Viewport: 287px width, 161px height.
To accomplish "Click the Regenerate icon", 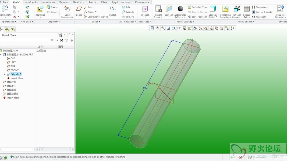I will click(5, 9).
